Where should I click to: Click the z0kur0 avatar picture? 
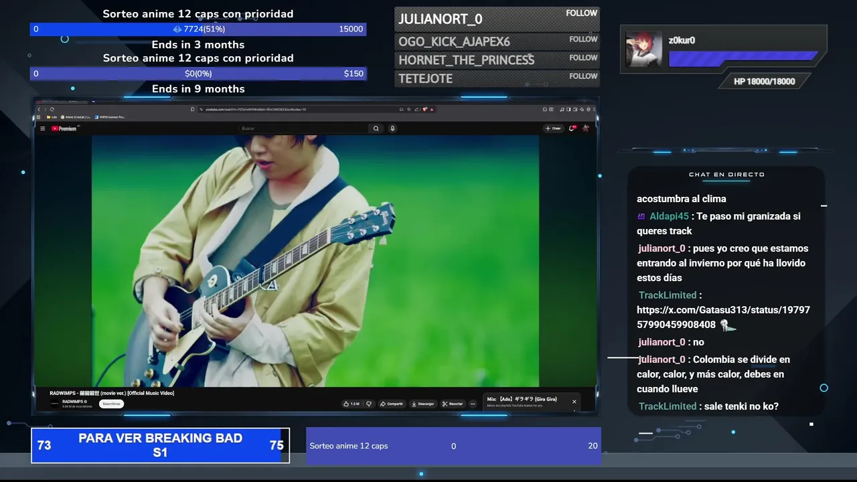[644, 50]
